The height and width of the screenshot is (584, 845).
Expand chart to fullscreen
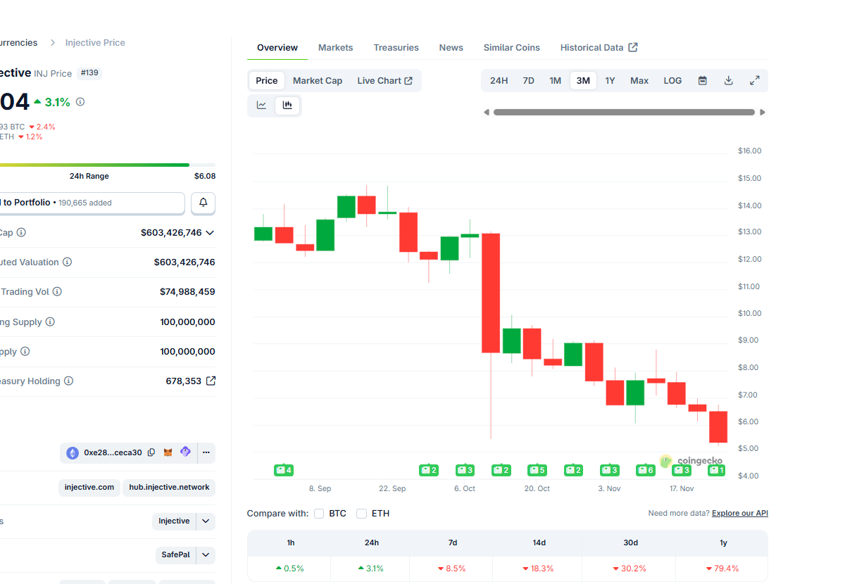pyautogui.click(x=754, y=81)
